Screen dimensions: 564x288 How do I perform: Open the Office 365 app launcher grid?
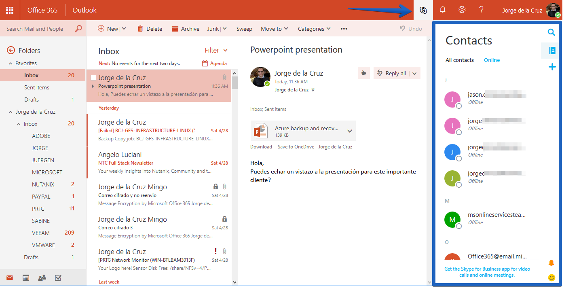point(10,10)
